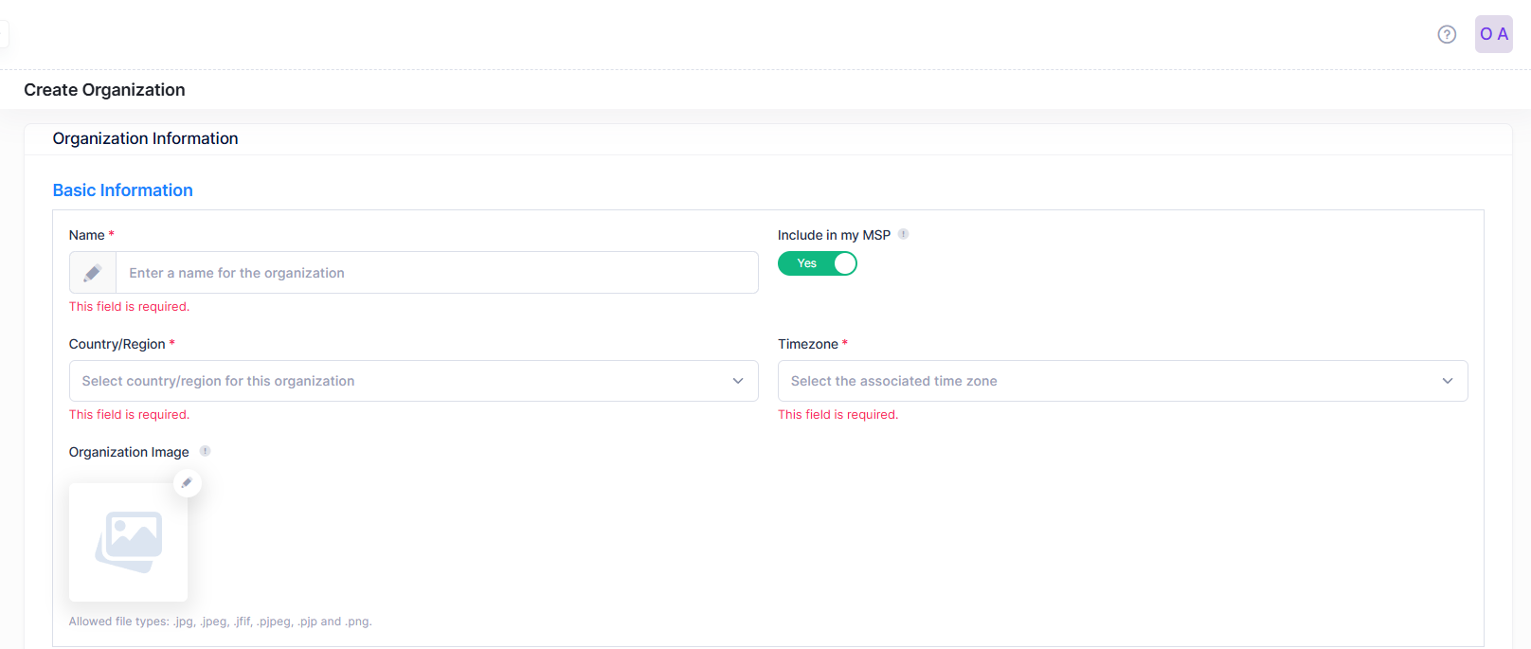The height and width of the screenshot is (649, 1531).
Task: Click info icon next to Organization Image
Action: point(205,451)
